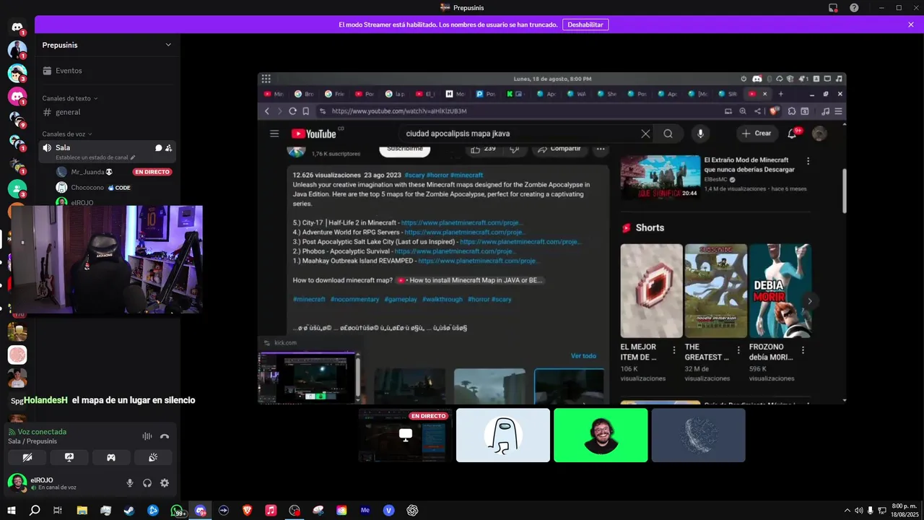This screenshot has height=520, width=924.
Task: Open YouTube notifications bell
Action: [793, 134]
